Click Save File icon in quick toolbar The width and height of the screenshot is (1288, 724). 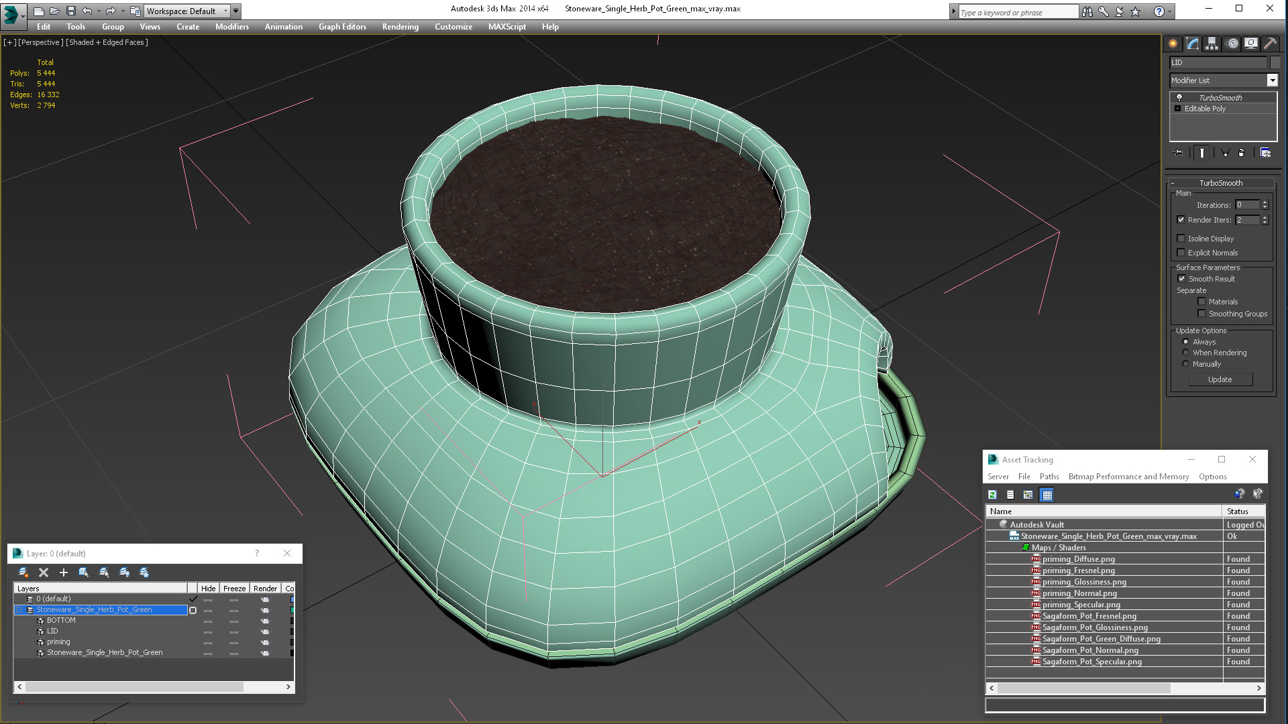pyautogui.click(x=71, y=11)
